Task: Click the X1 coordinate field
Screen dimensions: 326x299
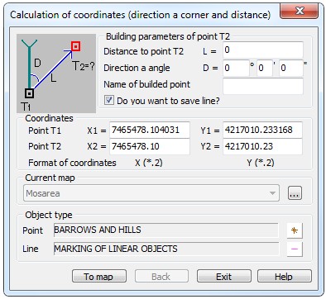Action: pos(150,130)
